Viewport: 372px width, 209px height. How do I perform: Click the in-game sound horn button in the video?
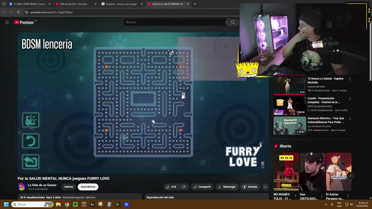(31, 120)
